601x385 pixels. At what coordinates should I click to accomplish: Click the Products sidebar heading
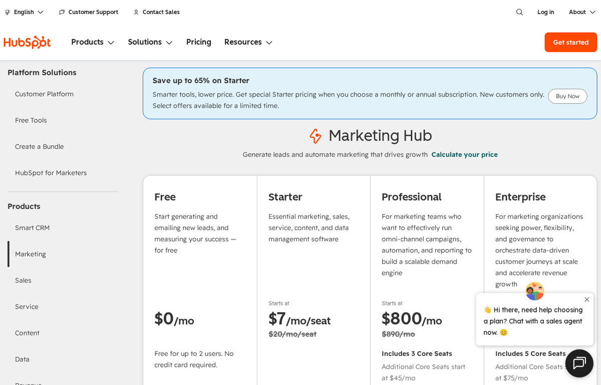click(x=24, y=207)
